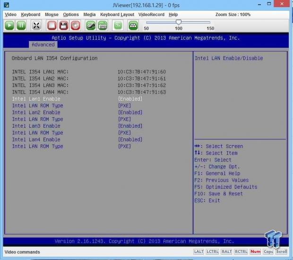The width and height of the screenshot is (293, 260).
Task: Click the ESC: Exit hint
Action: point(207,200)
